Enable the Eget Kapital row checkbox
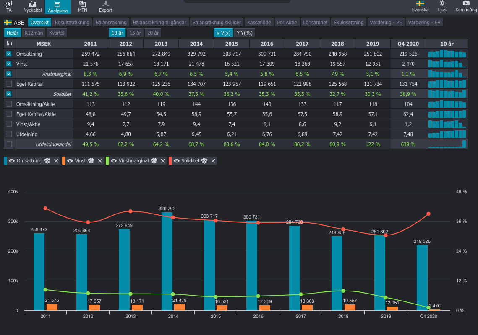Viewport: 478px width, 335px height. point(9,84)
